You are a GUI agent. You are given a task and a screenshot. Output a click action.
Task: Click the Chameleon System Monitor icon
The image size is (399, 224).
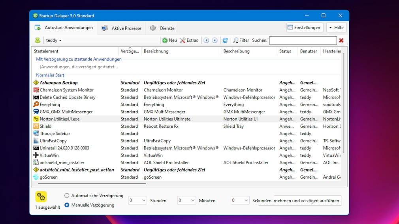pos(36,90)
